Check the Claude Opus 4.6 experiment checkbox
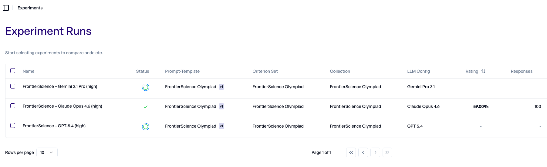Viewport: 547px width, 167px height. [13, 106]
